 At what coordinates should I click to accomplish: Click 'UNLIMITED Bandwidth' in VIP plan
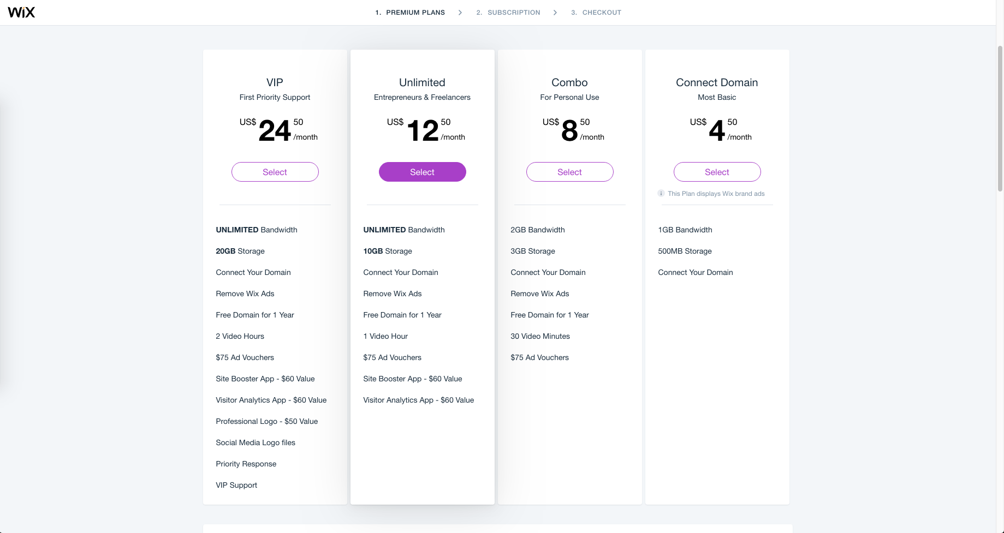pyautogui.click(x=257, y=230)
